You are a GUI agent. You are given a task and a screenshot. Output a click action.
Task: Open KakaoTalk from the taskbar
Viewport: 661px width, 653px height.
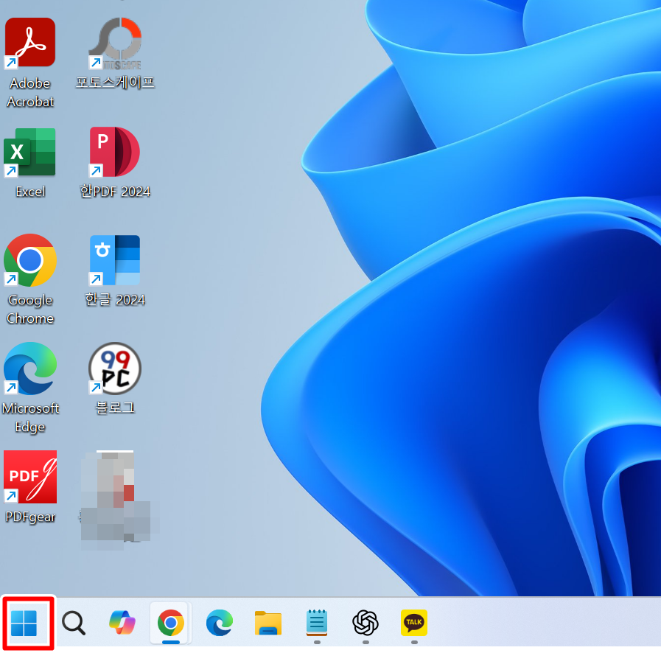click(414, 623)
